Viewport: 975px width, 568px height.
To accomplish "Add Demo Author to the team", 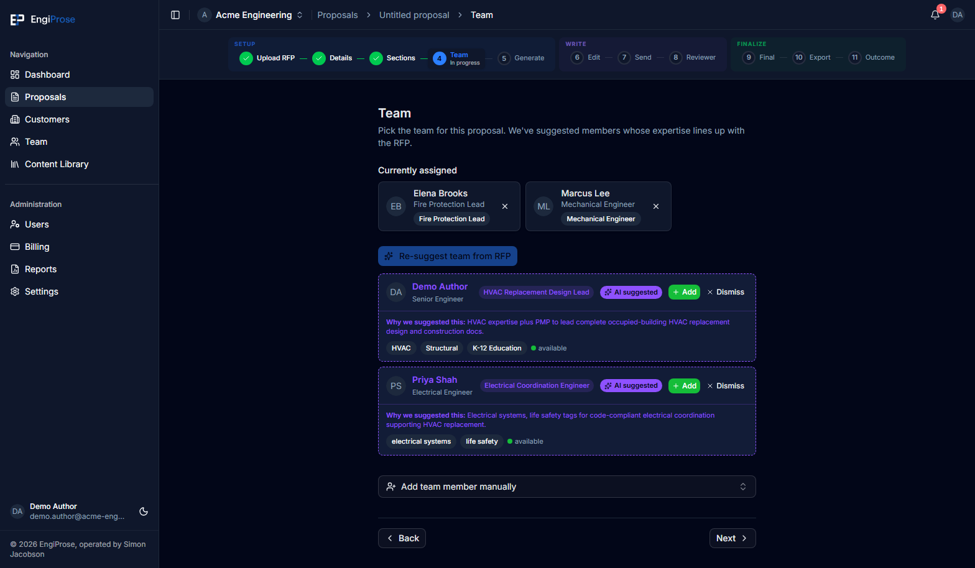I will (684, 292).
